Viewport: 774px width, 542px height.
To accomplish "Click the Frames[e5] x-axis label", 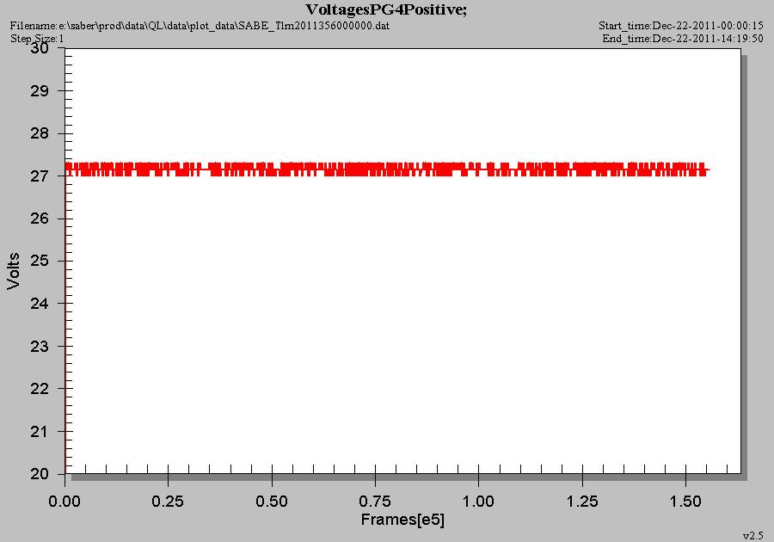I will coord(402,520).
